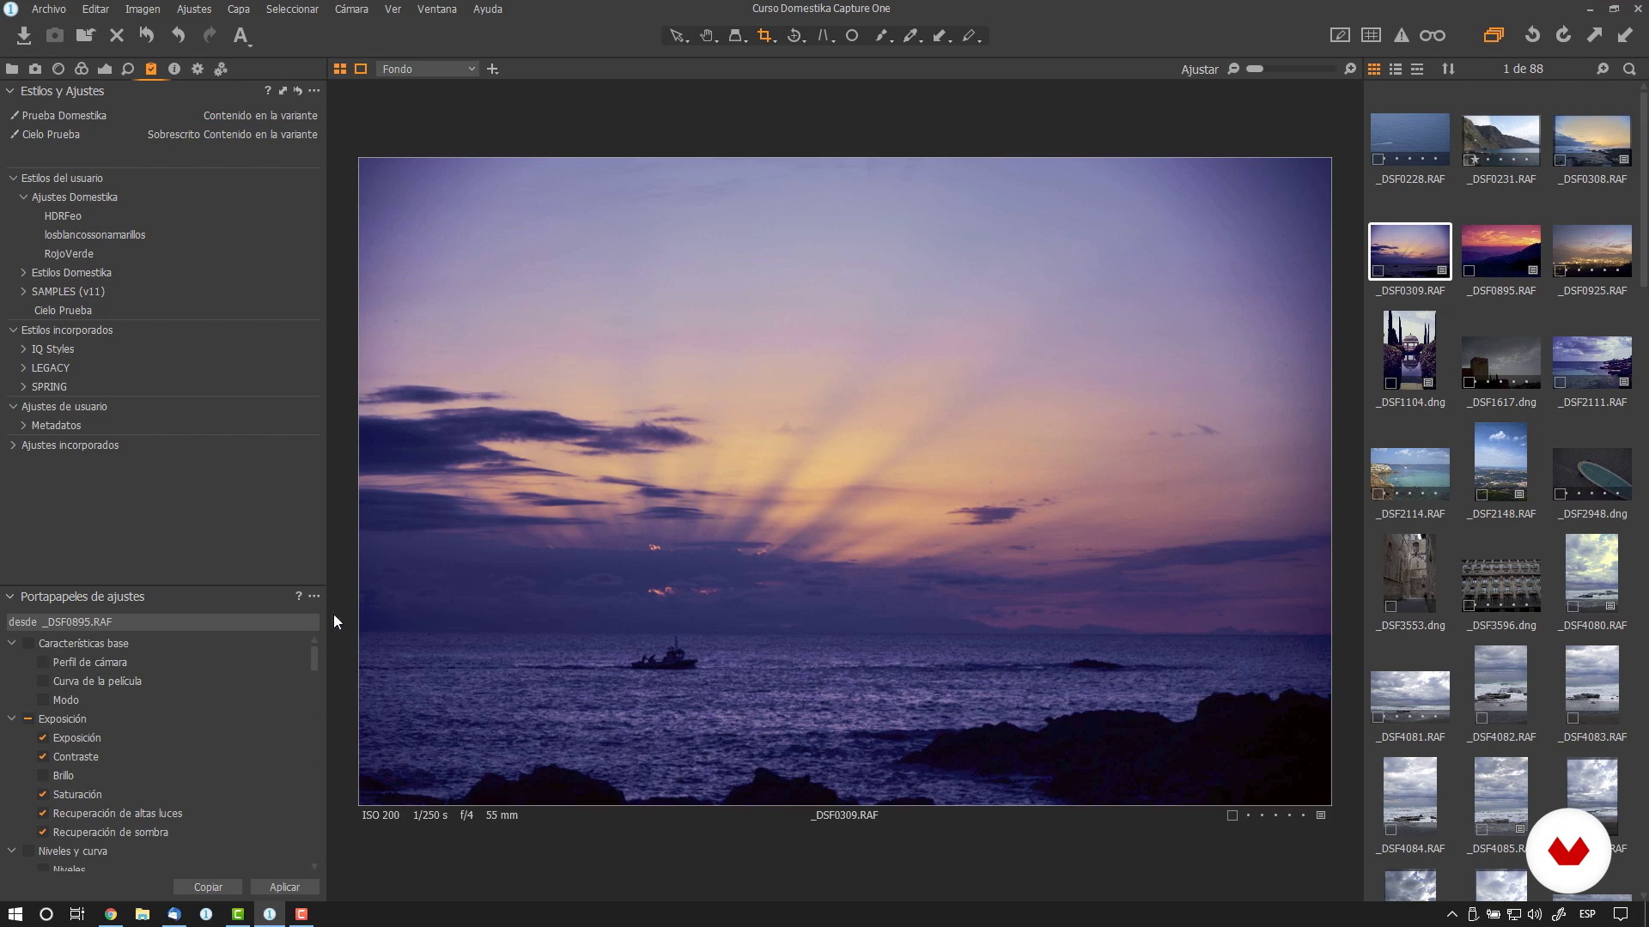Viewport: 1649px width, 927px height.
Task: Click the Undo arrow icon
Action: pos(178,35)
